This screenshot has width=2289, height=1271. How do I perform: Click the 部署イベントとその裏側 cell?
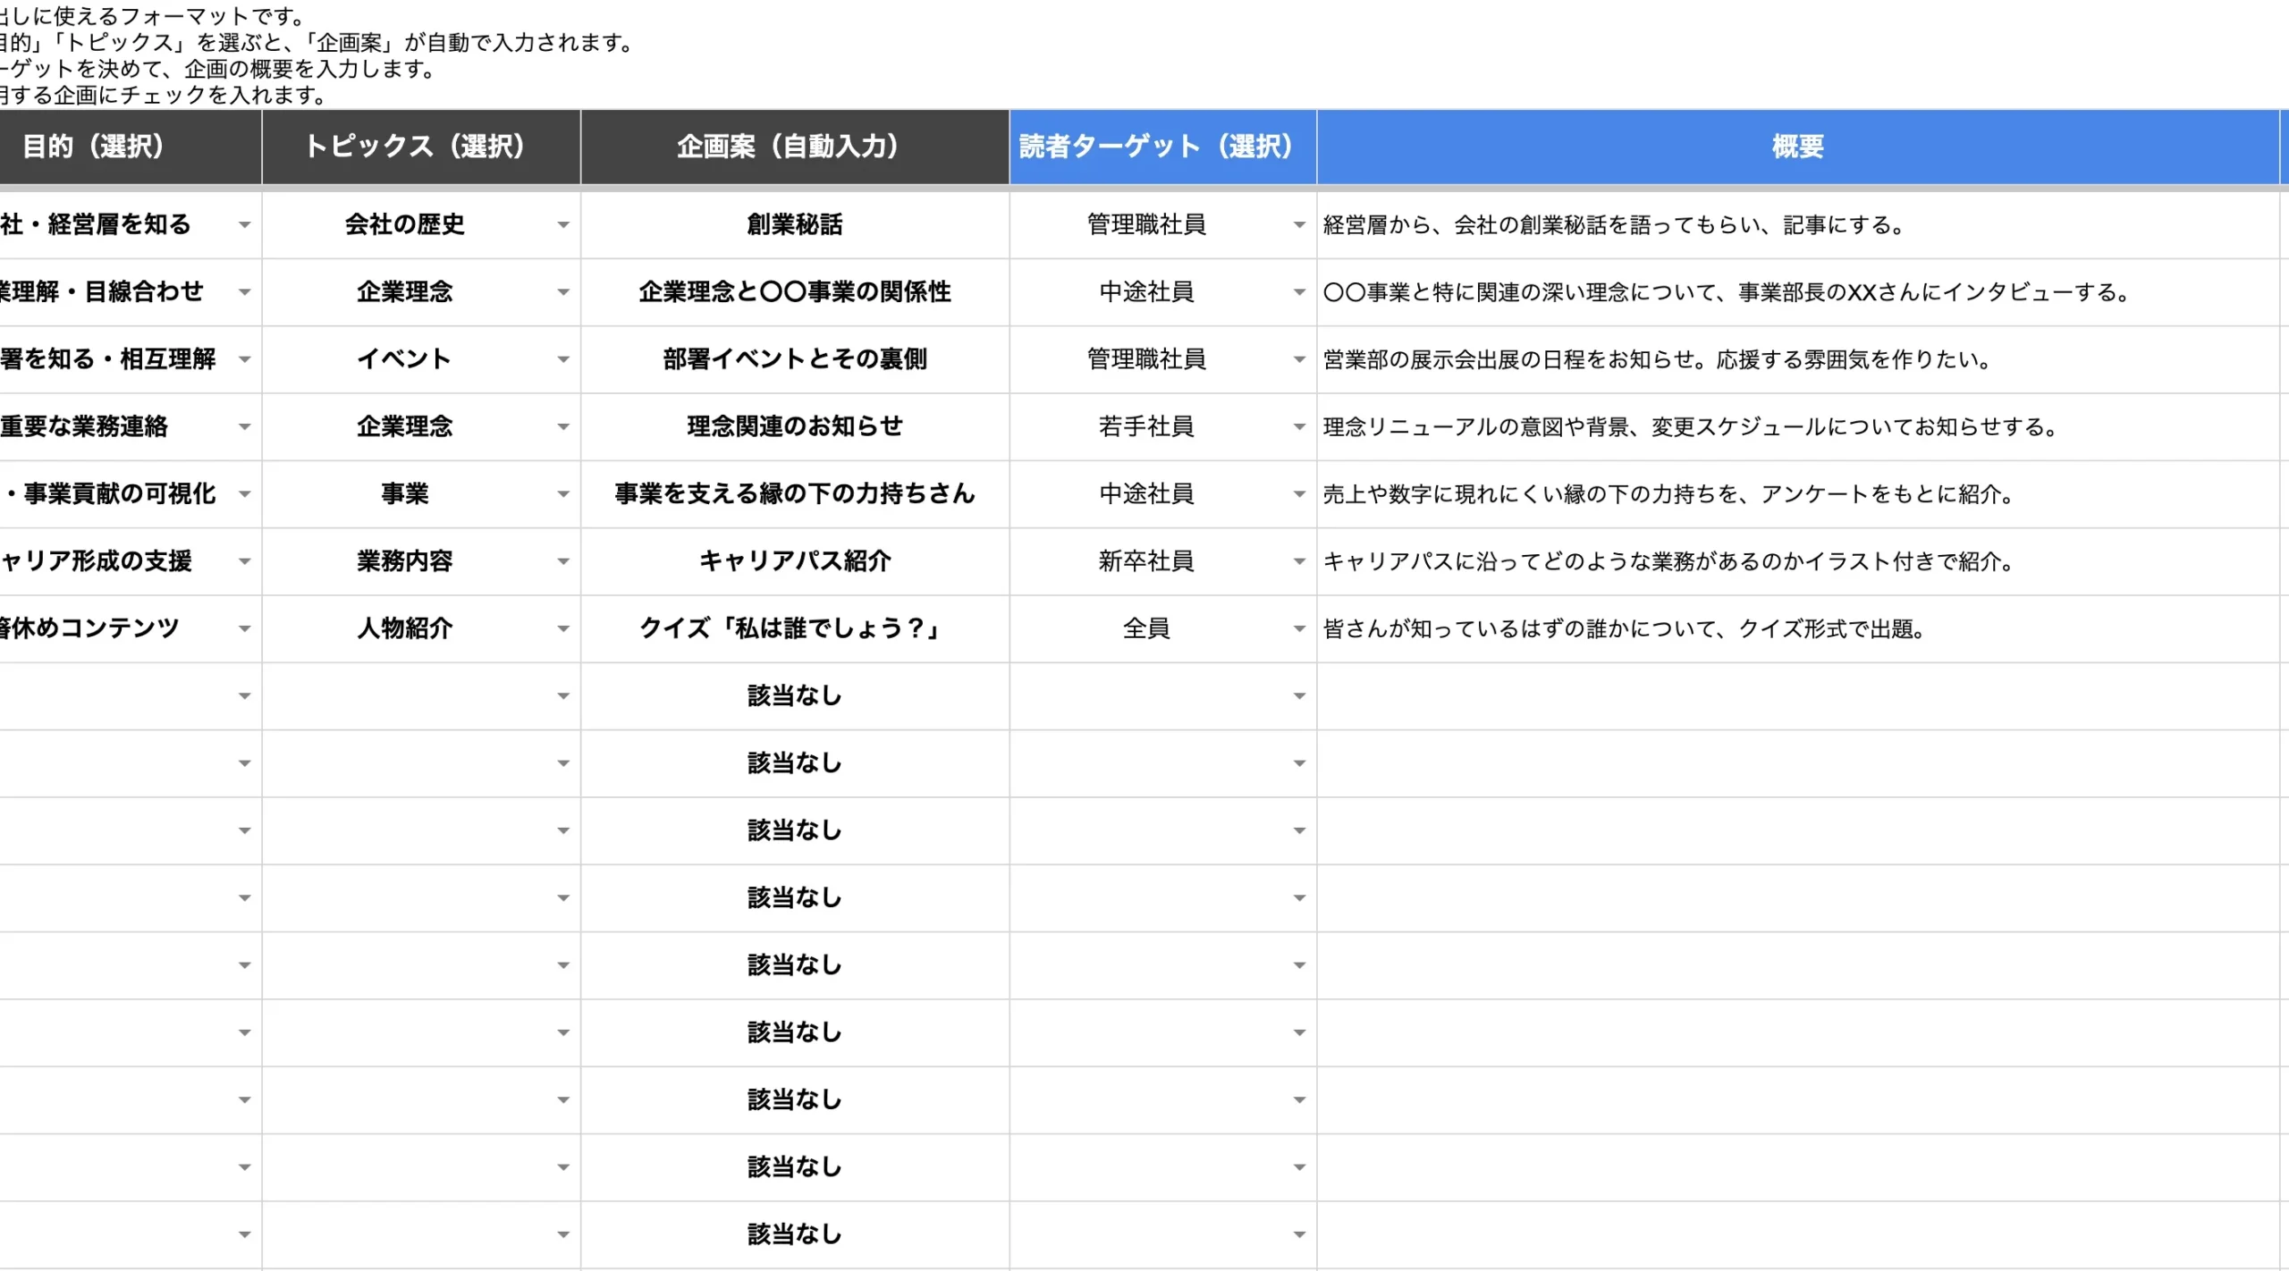795,359
